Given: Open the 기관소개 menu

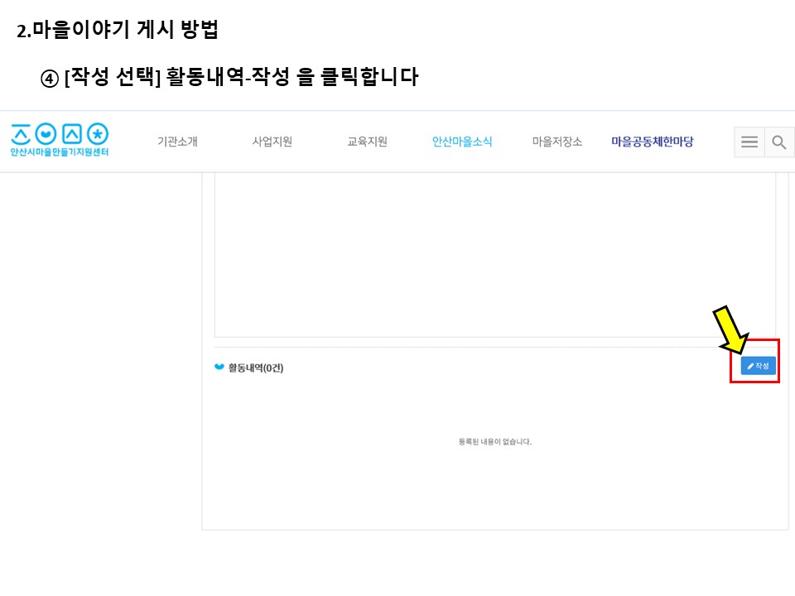Looking at the screenshot, I should point(177,142).
